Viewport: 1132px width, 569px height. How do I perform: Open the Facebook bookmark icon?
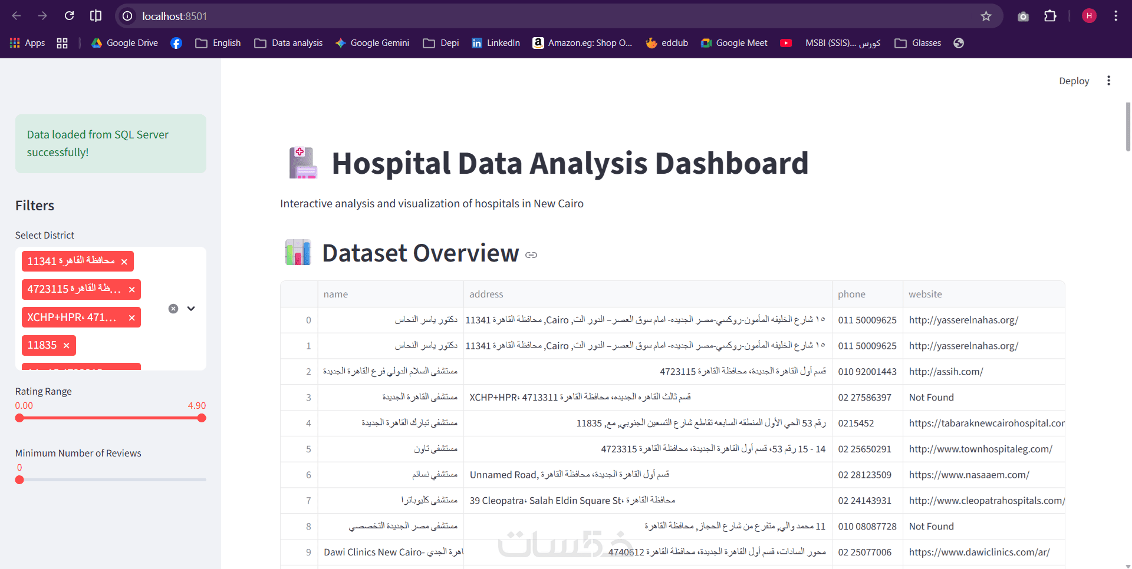point(176,43)
